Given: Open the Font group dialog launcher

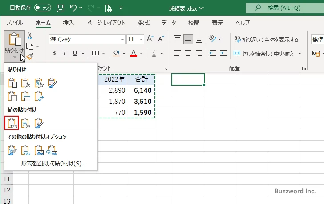Looking at the screenshot, I should tap(165, 68).
